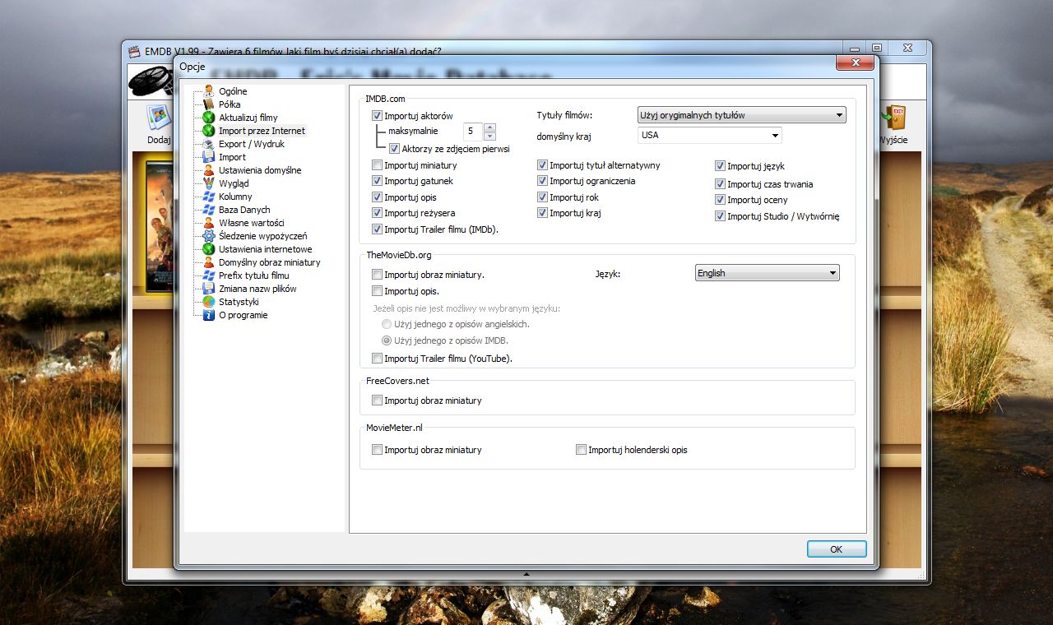
Task: Toggle Importuj gatunek checkbox
Action: tap(377, 181)
